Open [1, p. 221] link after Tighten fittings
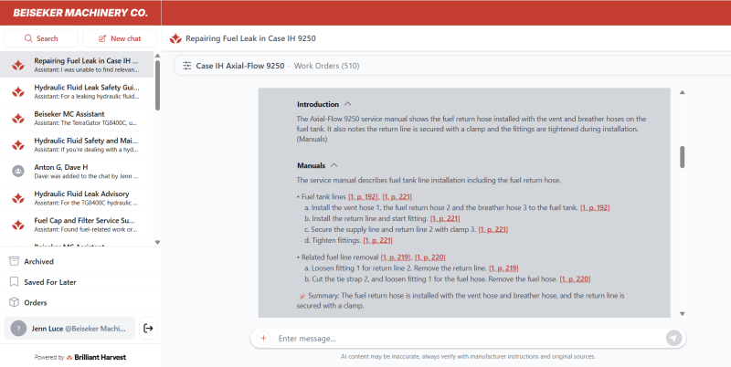731x367 pixels. click(377, 240)
